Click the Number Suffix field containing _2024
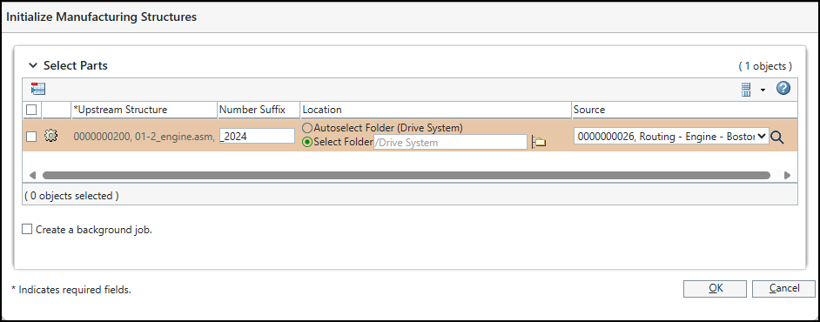 click(257, 136)
